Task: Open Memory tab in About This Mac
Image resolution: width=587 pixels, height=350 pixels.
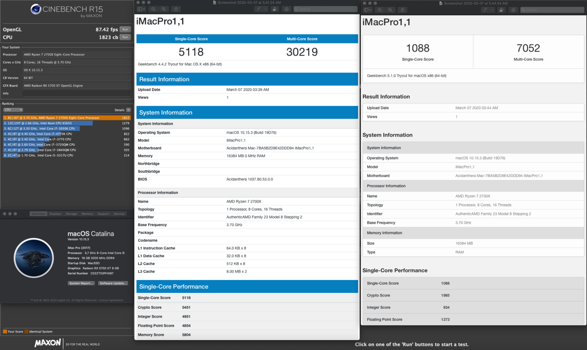Action: 87,214
